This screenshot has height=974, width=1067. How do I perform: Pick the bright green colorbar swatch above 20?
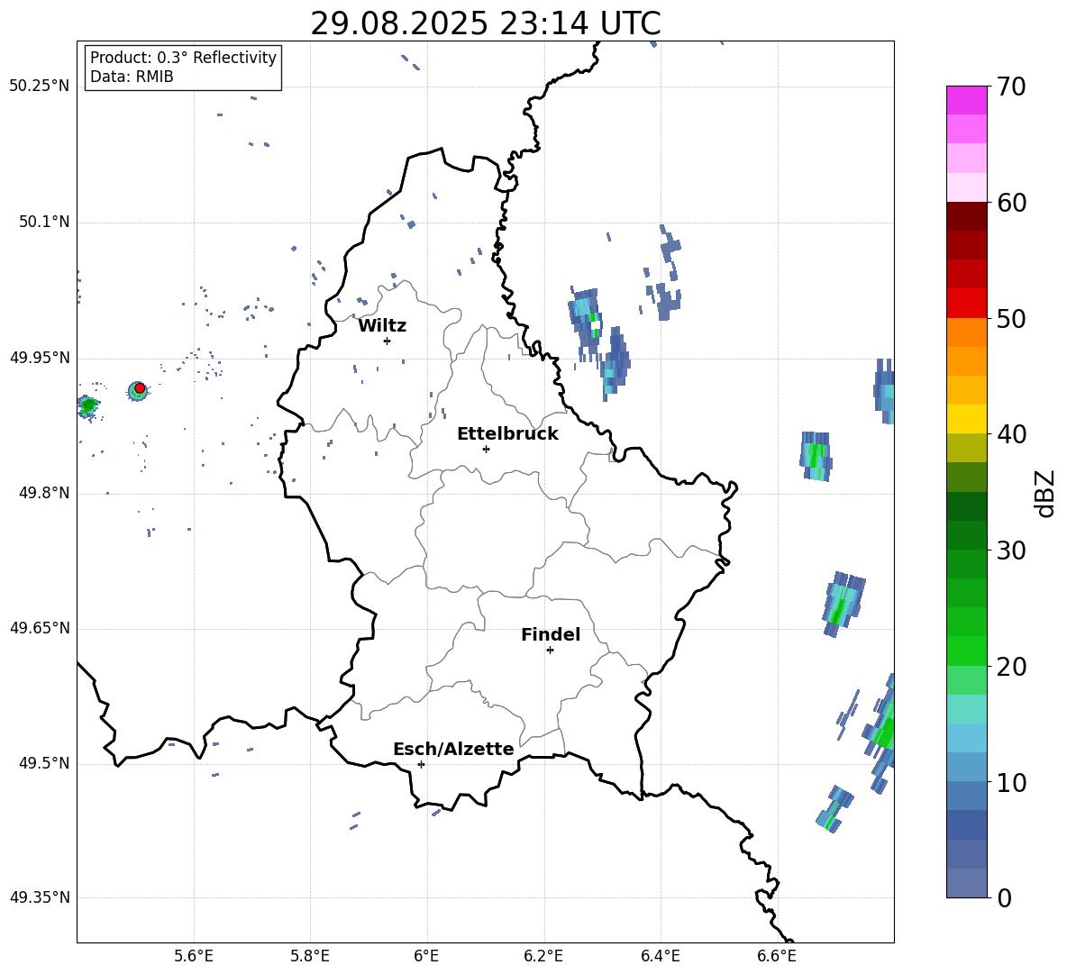966,651
